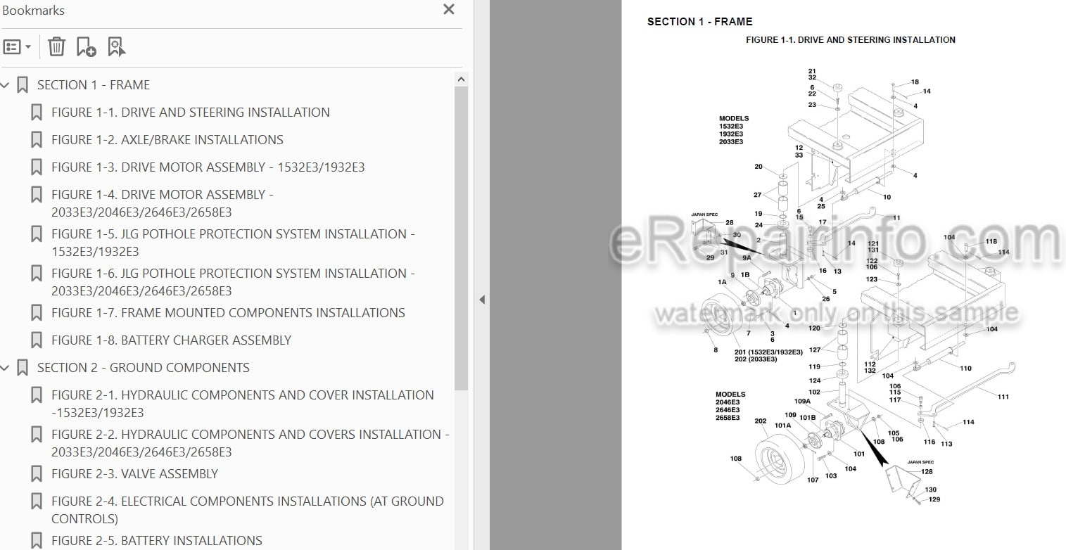Click bookmark icon beside FIGURE 1-8

37,340
